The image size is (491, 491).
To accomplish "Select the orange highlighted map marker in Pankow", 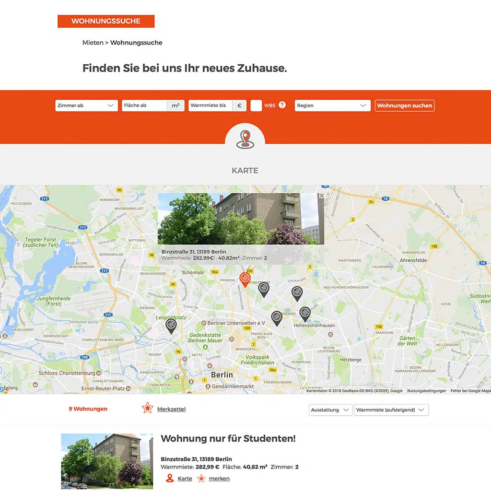I will [245, 280].
